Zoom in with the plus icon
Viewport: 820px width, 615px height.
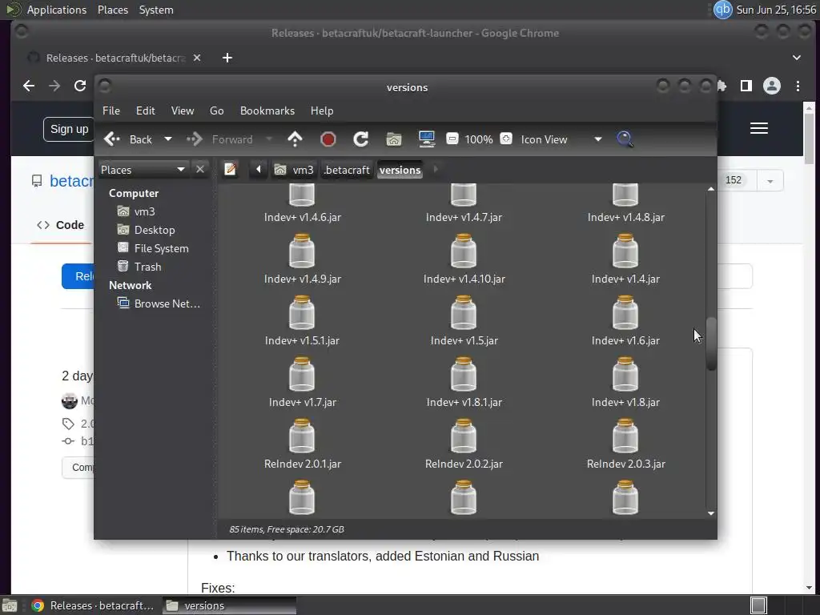506,139
